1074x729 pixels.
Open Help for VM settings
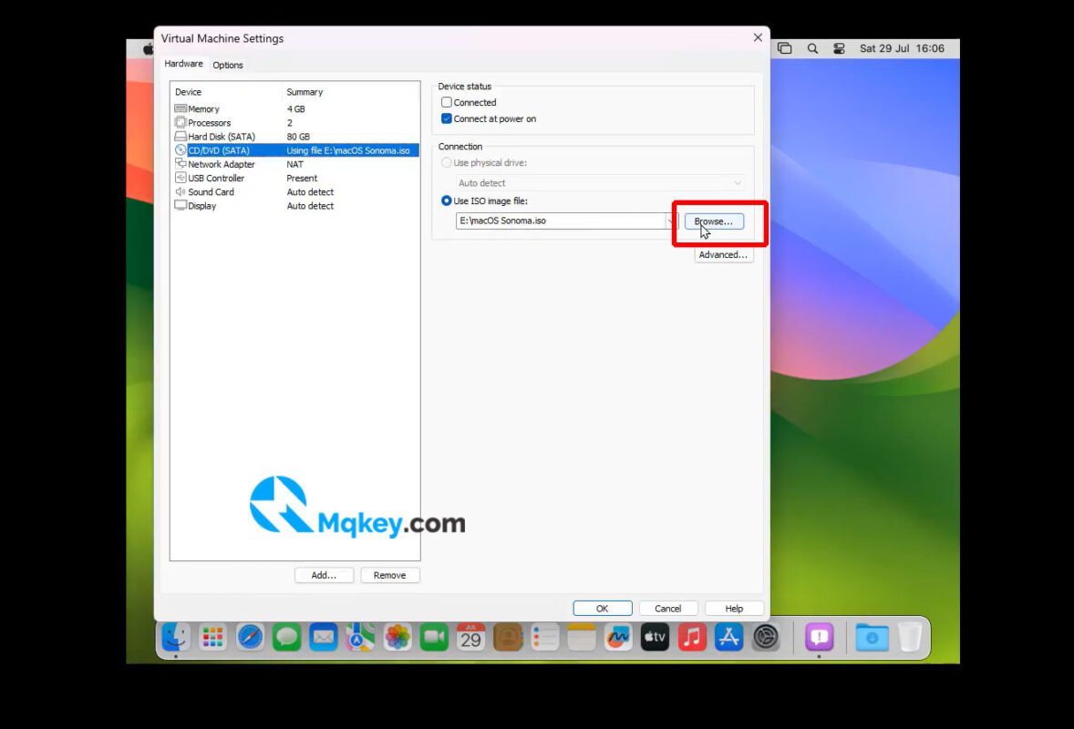734,609
